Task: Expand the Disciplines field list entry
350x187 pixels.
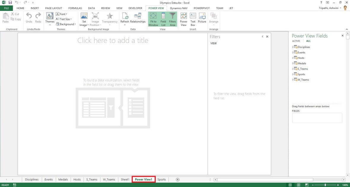Action: pyautogui.click(x=292, y=47)
